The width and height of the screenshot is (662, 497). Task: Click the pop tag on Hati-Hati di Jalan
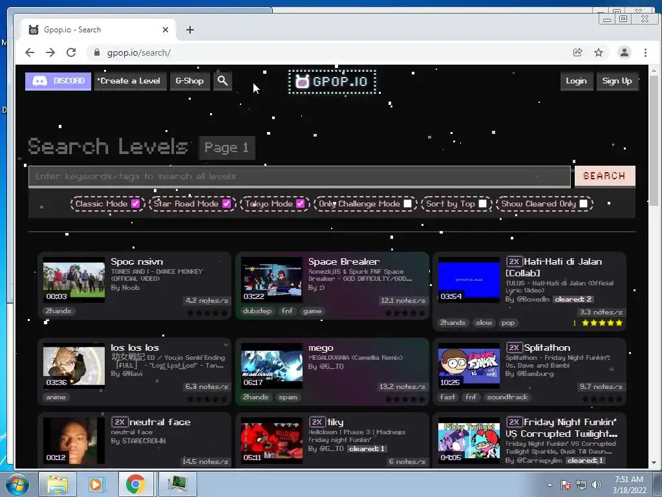[x=508, y=323]
